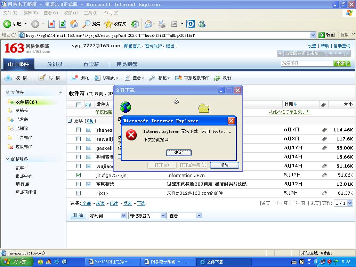
Task: Open the 收件箱(6) folder
Action: coord(26,102)
